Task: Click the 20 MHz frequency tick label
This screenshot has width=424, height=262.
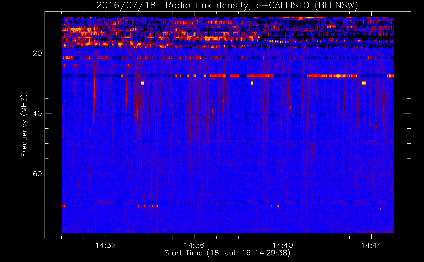Action: point(37,53)
